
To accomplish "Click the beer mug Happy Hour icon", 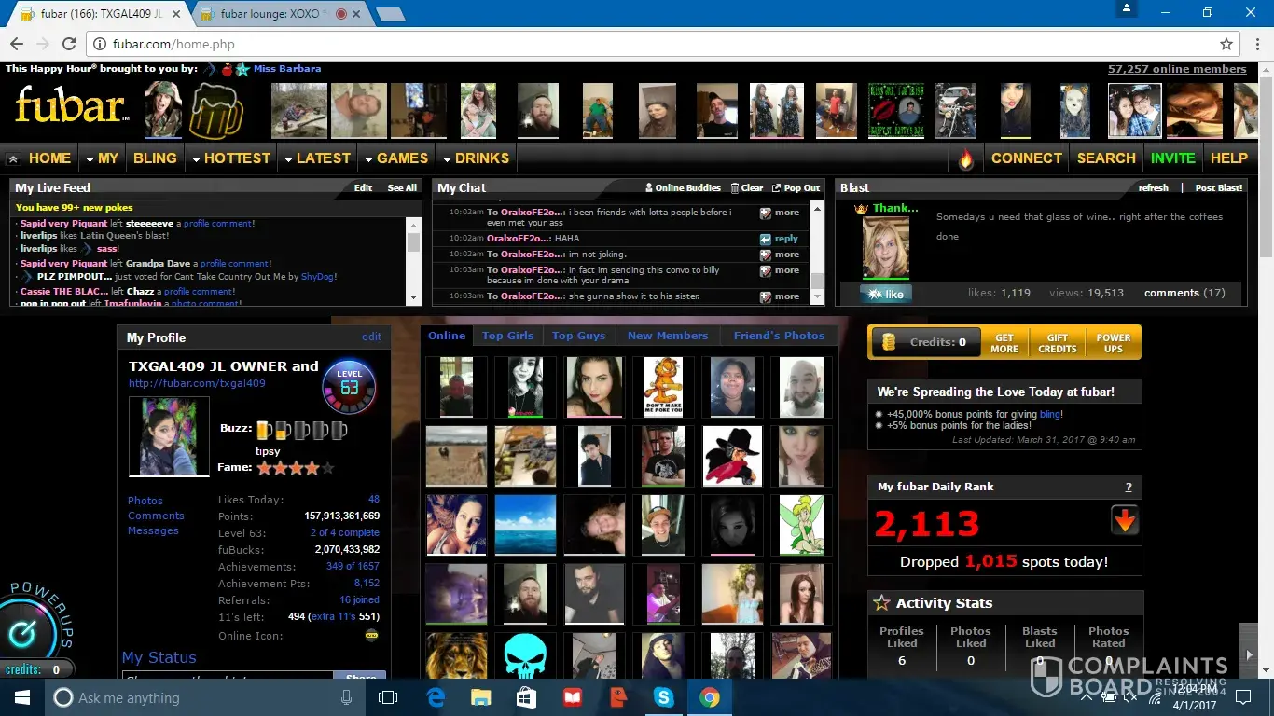I will (x=215, y=110).
